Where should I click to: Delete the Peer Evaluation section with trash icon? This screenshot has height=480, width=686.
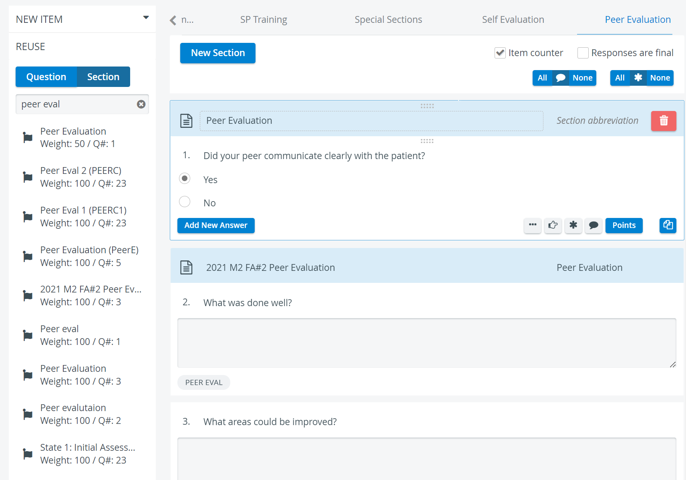pyautogui.click(x=664, y=121)
